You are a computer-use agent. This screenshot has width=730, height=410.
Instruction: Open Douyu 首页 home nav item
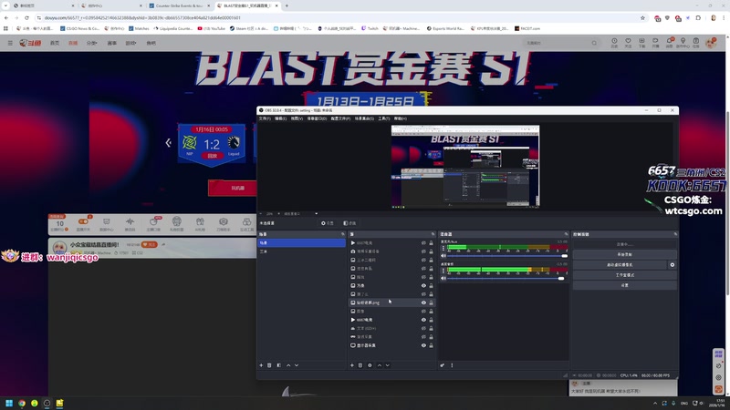55,43
